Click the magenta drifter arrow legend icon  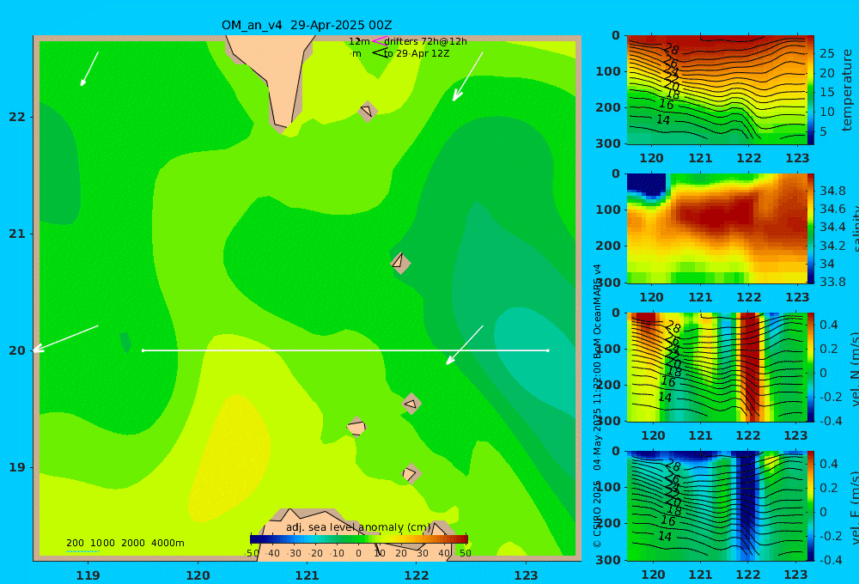[380, 40]
